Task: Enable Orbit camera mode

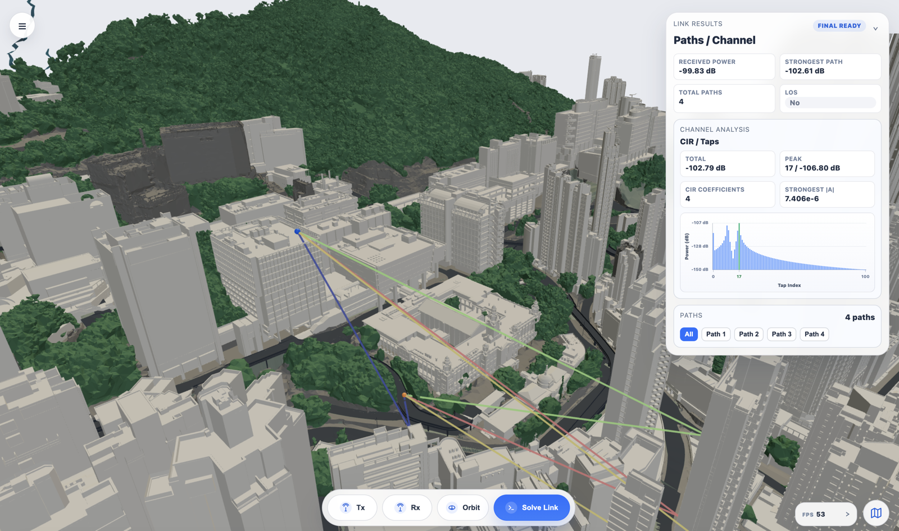Action: point(463,507)
